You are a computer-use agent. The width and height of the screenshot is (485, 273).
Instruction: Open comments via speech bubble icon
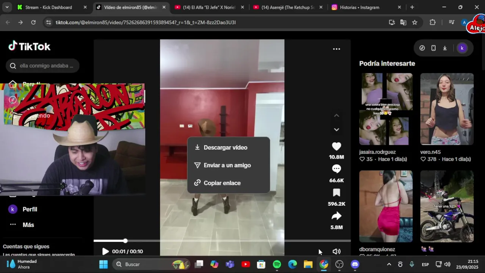tap(336, 169)
